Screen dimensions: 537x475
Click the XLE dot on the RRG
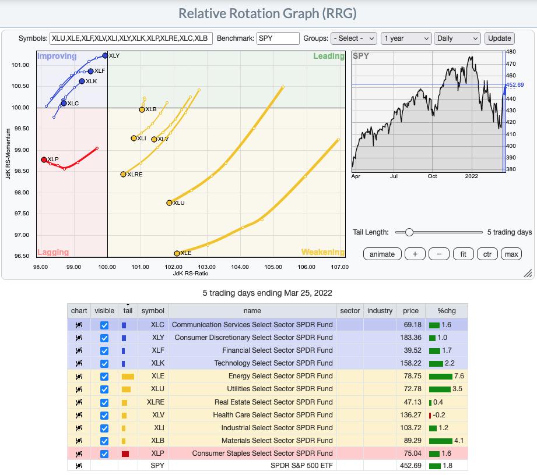point(177,253)
